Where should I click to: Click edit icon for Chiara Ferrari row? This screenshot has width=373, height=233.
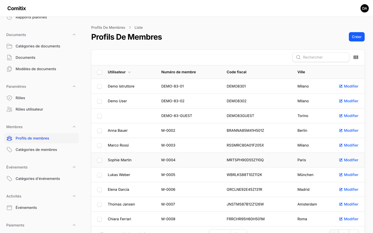[341, 219]
